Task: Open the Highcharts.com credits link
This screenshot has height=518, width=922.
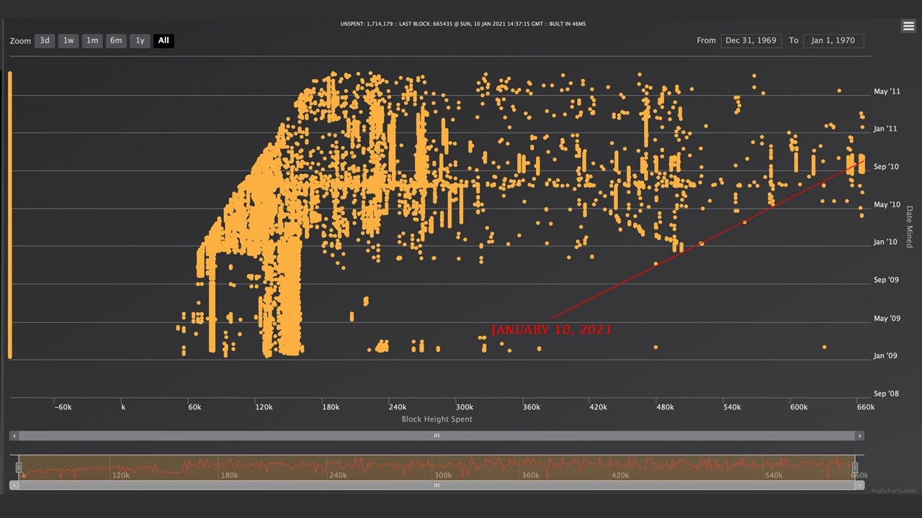Action: 893,491
